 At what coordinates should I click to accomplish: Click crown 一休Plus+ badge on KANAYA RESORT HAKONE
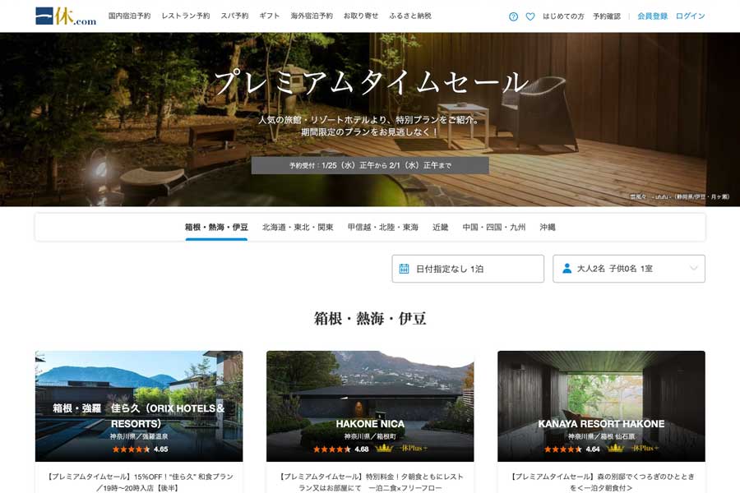[632, 448]
